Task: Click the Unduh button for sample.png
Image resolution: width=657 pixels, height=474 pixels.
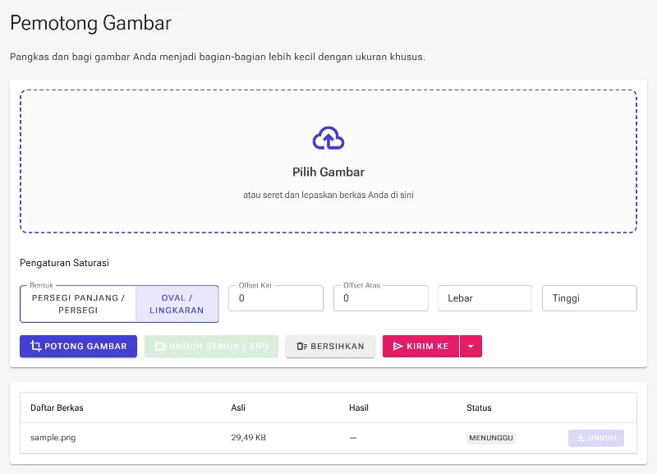Action: [x=596, y=438]
